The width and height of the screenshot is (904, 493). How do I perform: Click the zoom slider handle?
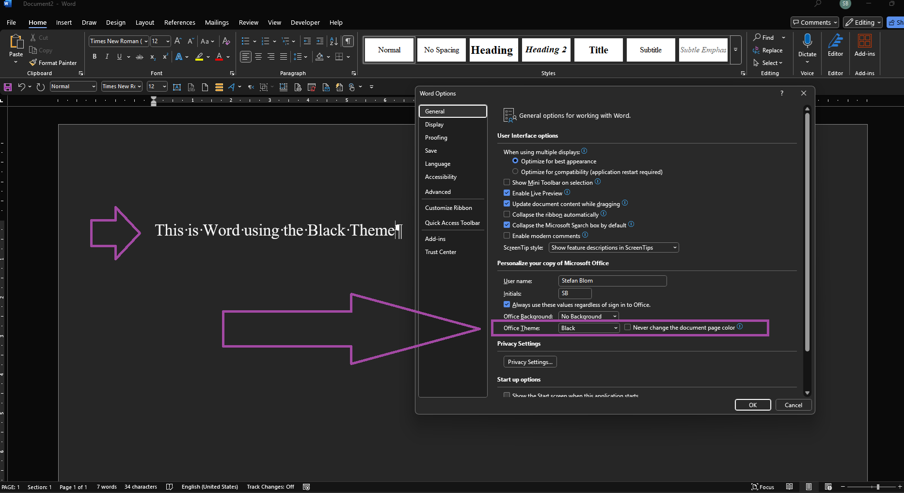pyautogui.click(x=878, y=487)
